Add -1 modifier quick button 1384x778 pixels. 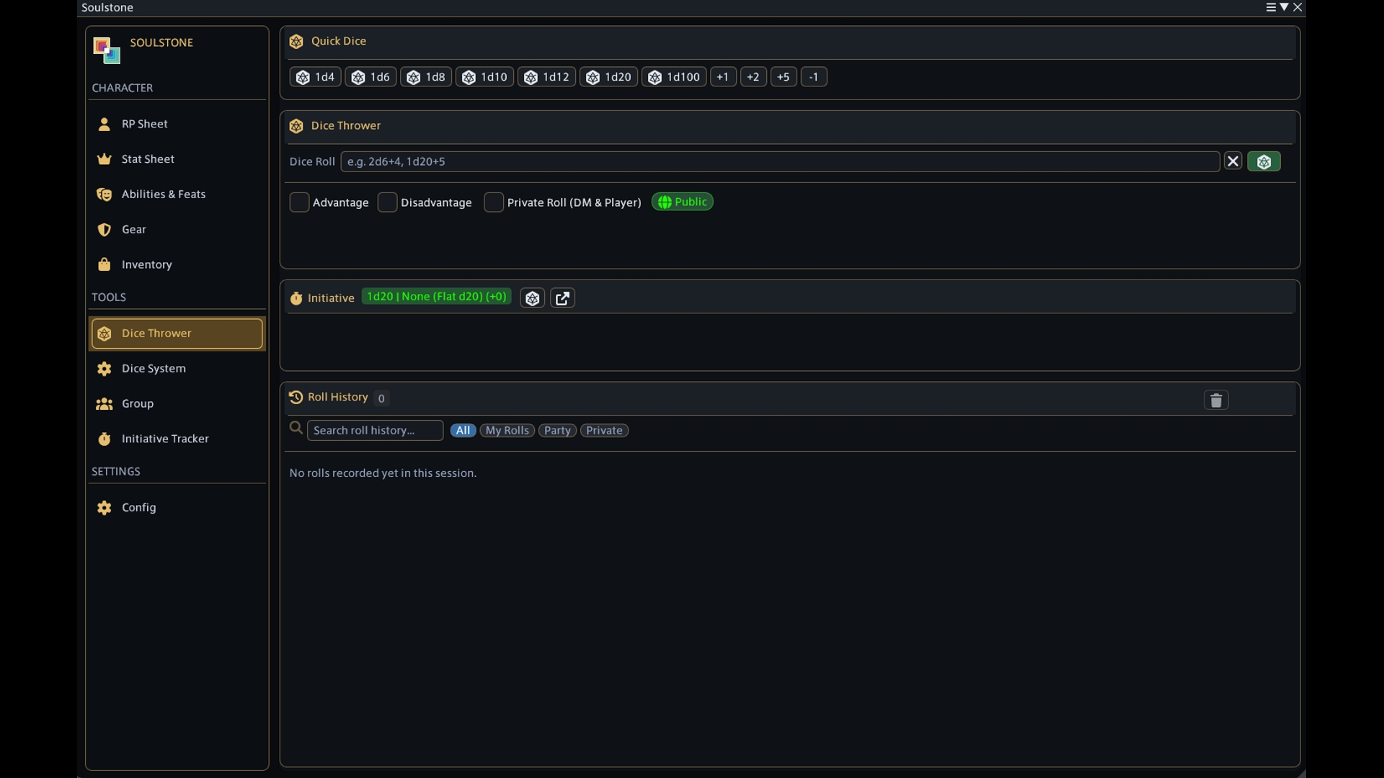(814, 77)
